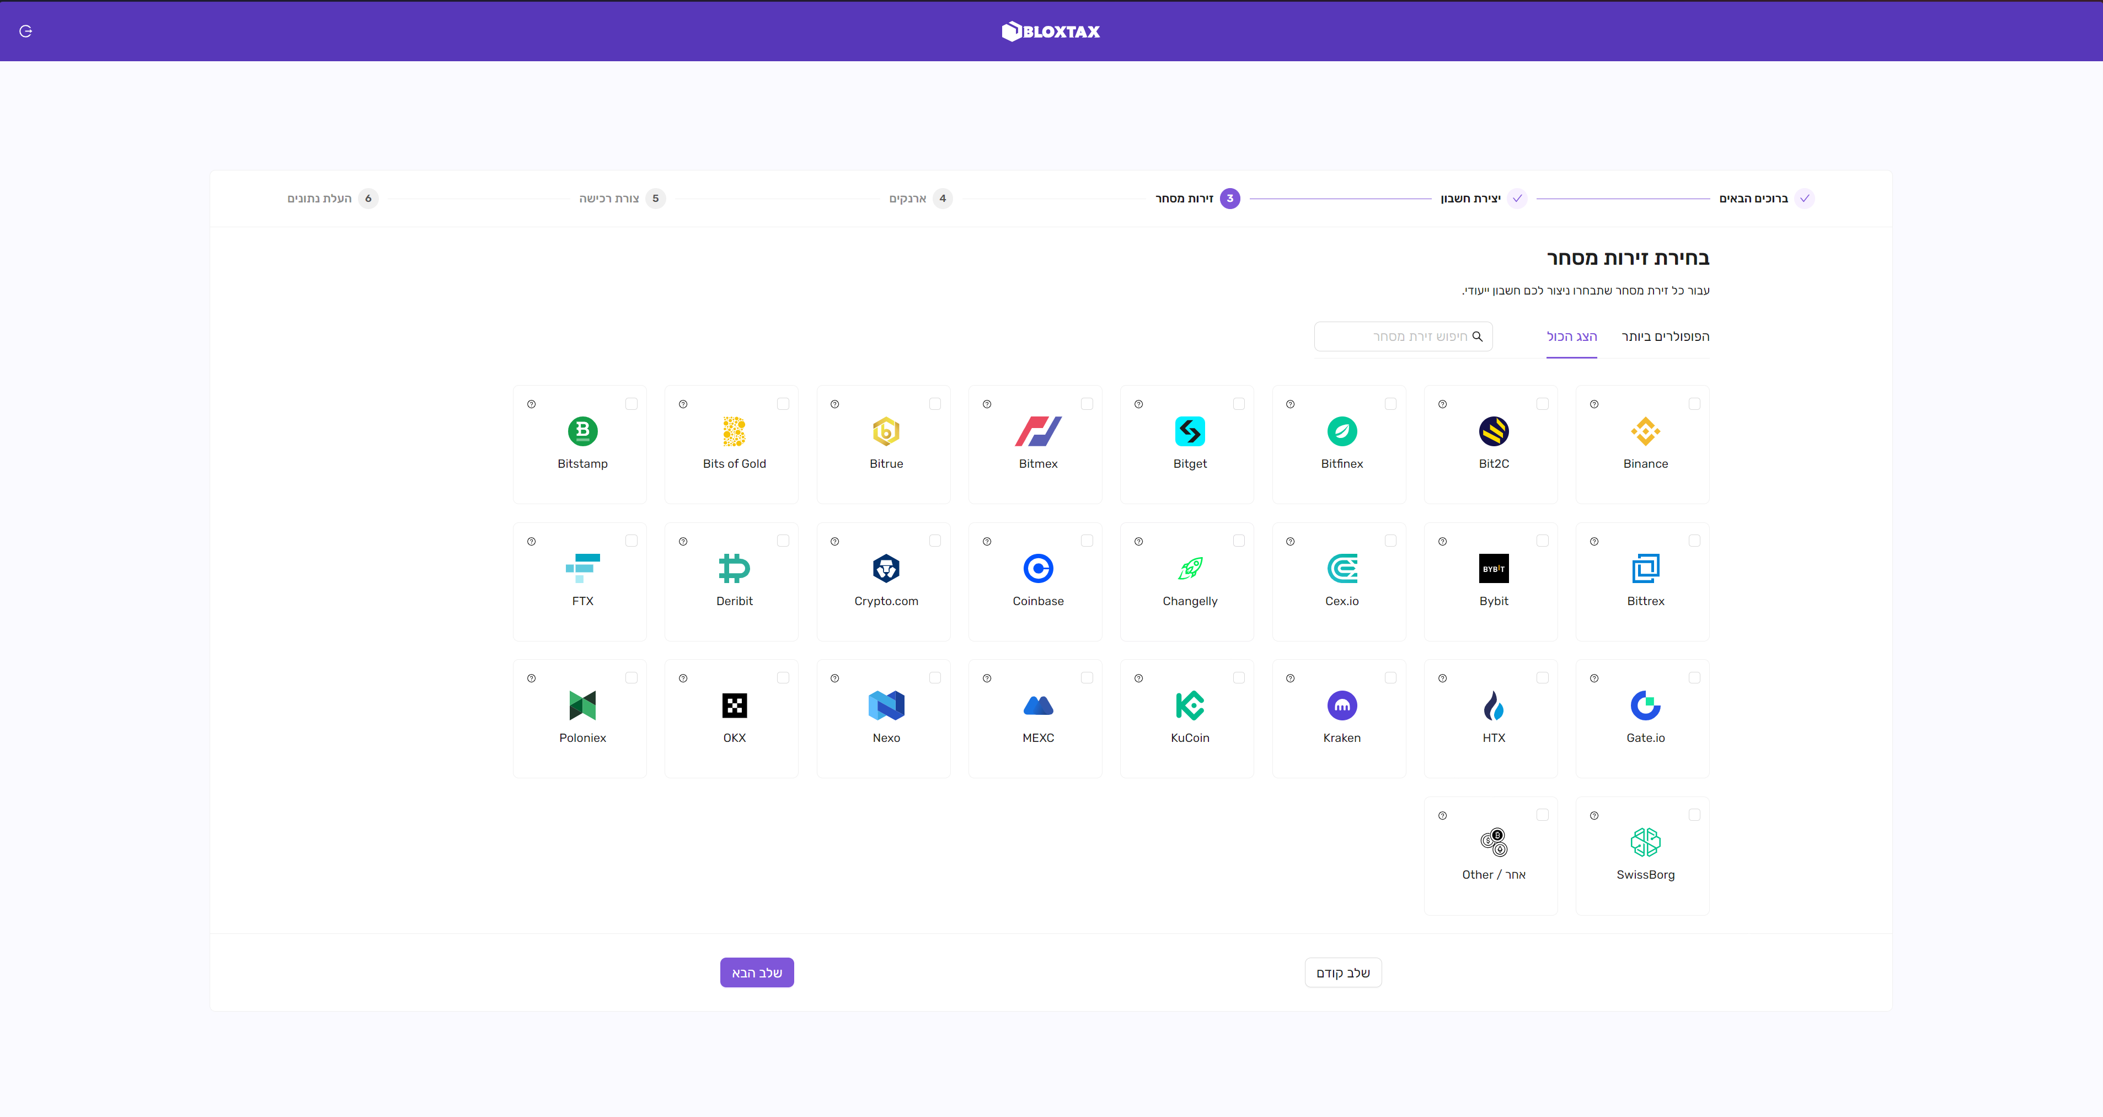Toggle the Other / אחר checkbox
This screenshot has width=2103, height=1117.
tap(1542, 815)
